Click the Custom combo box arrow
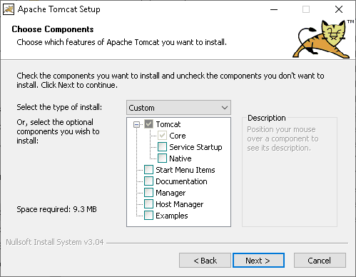Image resolution: width=356 pixels, height=277 pixels. 225,108
